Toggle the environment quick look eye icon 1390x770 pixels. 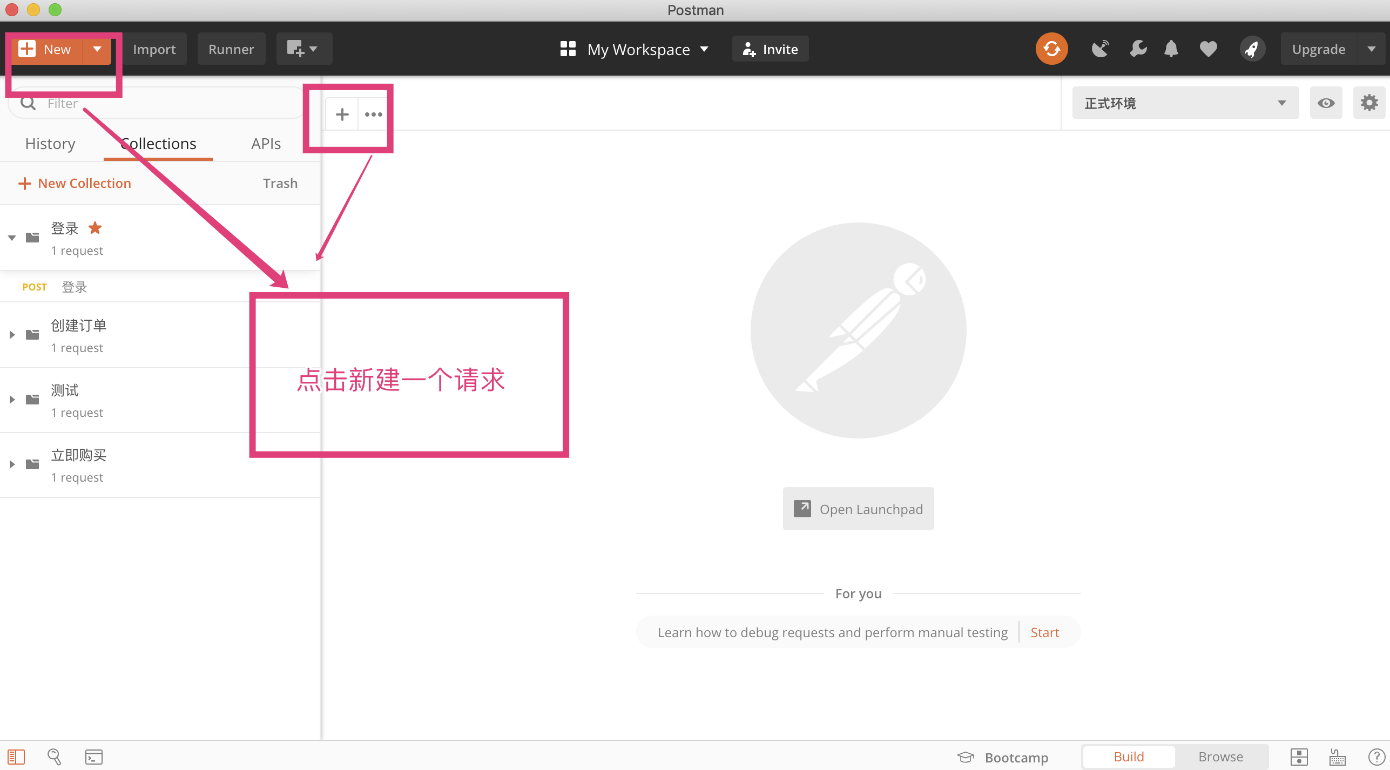[x=1326, y=103]
